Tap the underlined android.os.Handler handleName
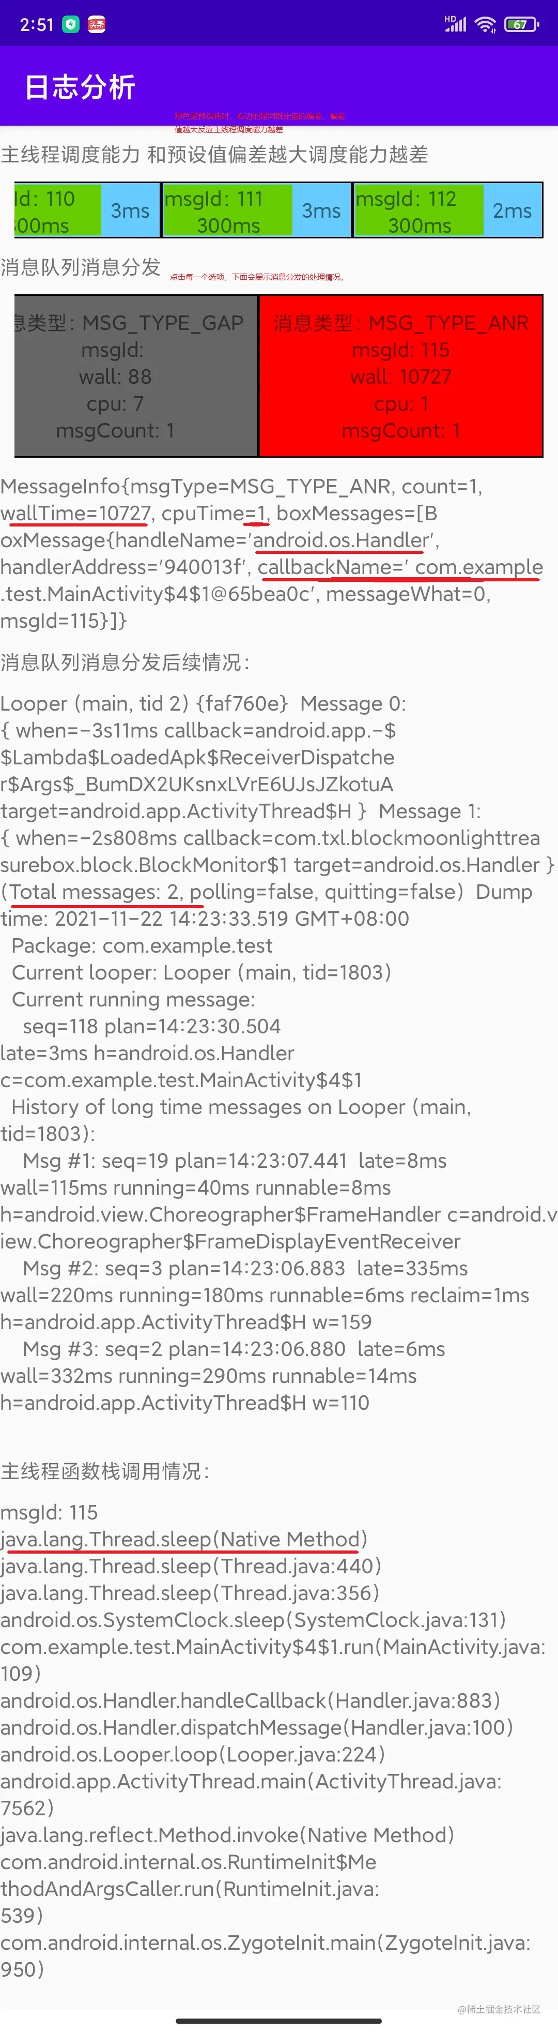Image resolution: width=558 pixels, height=2032 pixels. click(340, 540)
